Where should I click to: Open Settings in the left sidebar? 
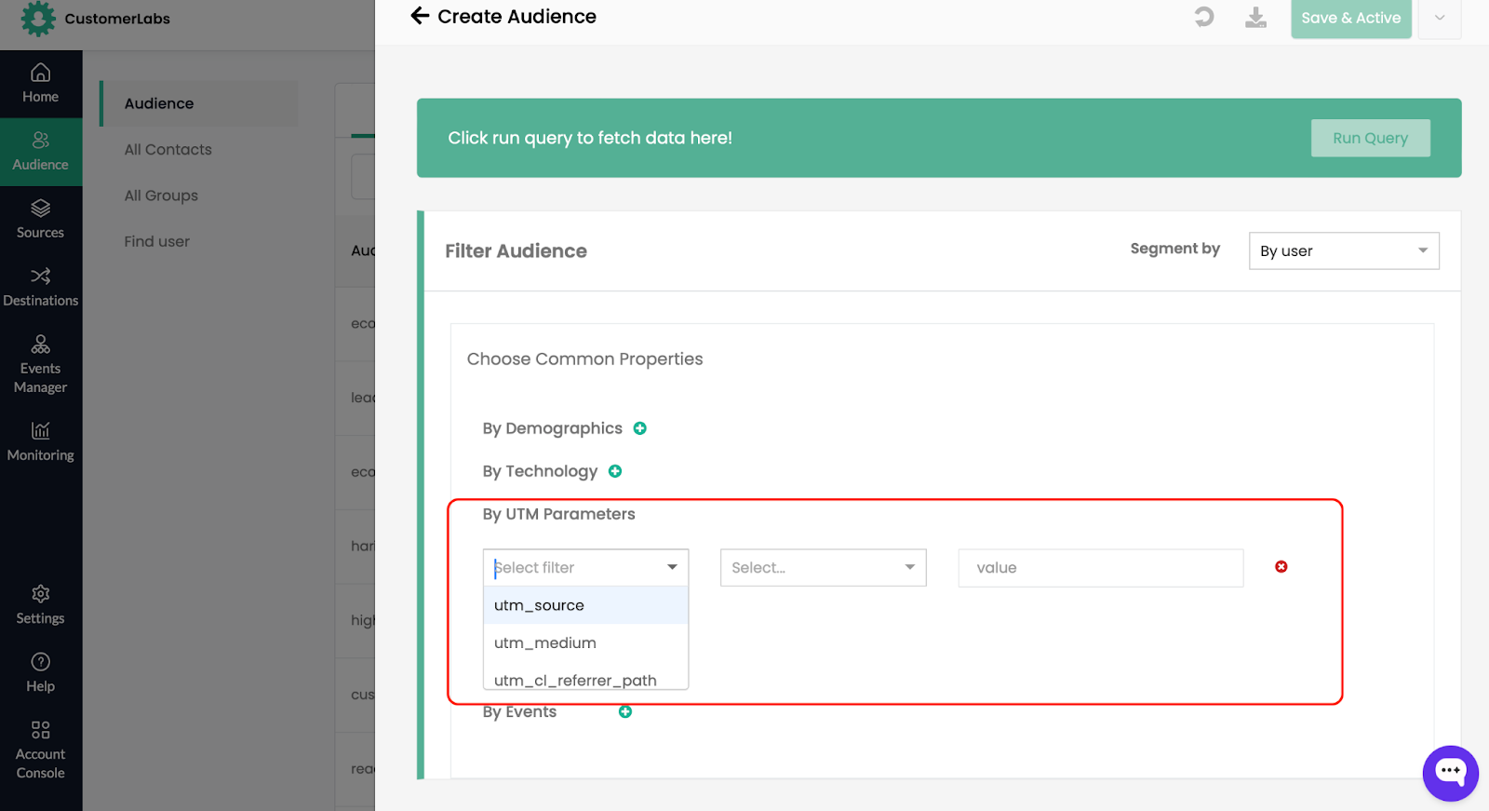point(40,605)
